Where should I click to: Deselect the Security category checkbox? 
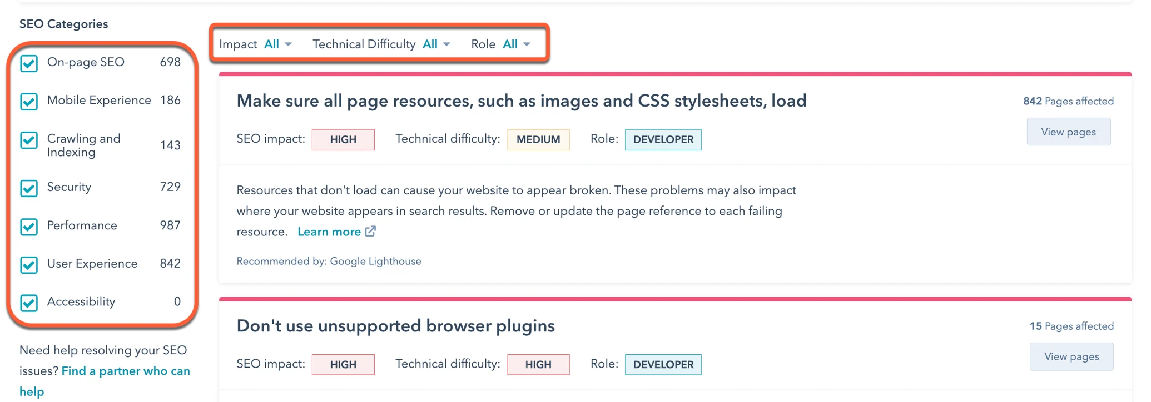[x=29, y=188]
